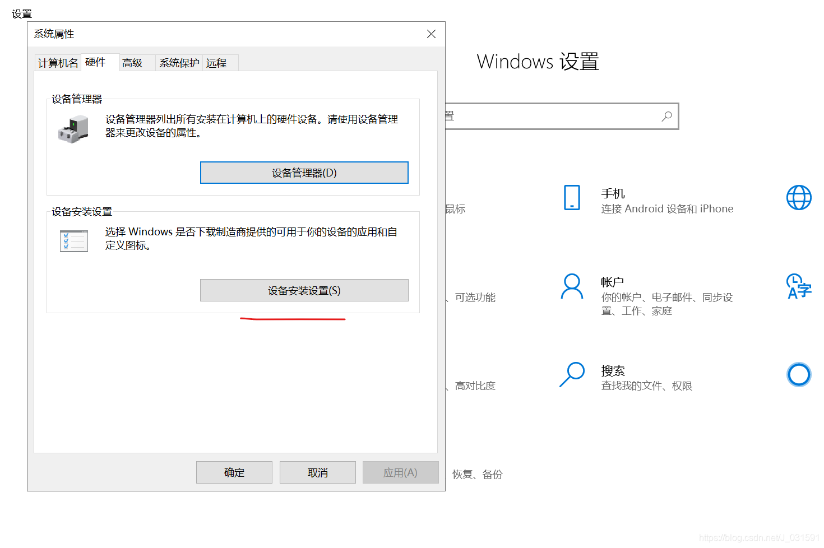Open the 搜索 category title in Settings

point(613,370)
